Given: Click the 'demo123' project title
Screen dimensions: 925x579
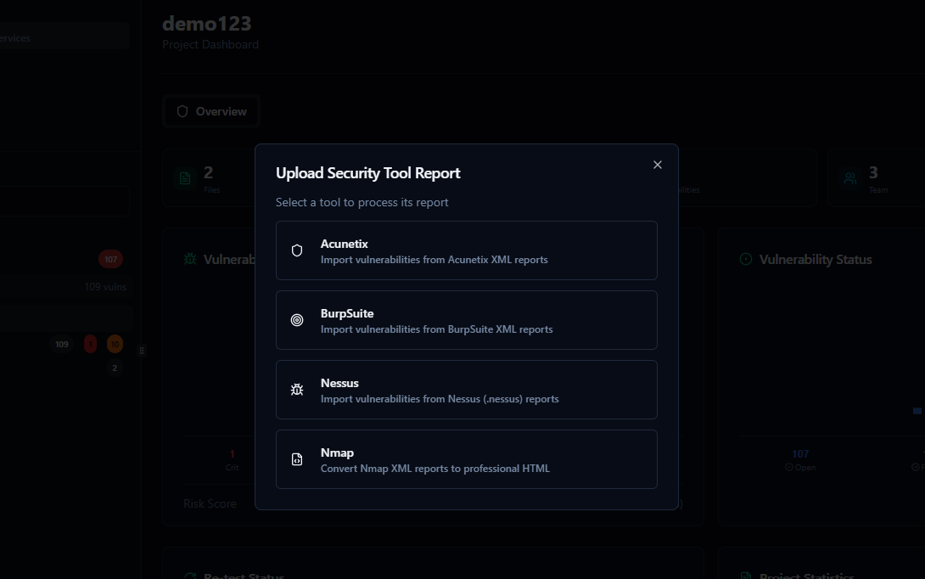Looking at the screenshot, I should point(206,24).
